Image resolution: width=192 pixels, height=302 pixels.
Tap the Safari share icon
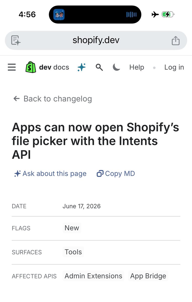[x=176, y=40]
